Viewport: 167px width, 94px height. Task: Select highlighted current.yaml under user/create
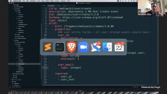[25, 64]
